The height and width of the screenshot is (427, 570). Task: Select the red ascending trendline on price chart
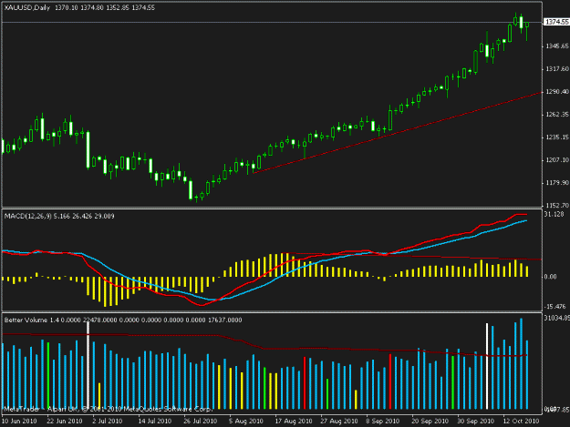point(398,132)
